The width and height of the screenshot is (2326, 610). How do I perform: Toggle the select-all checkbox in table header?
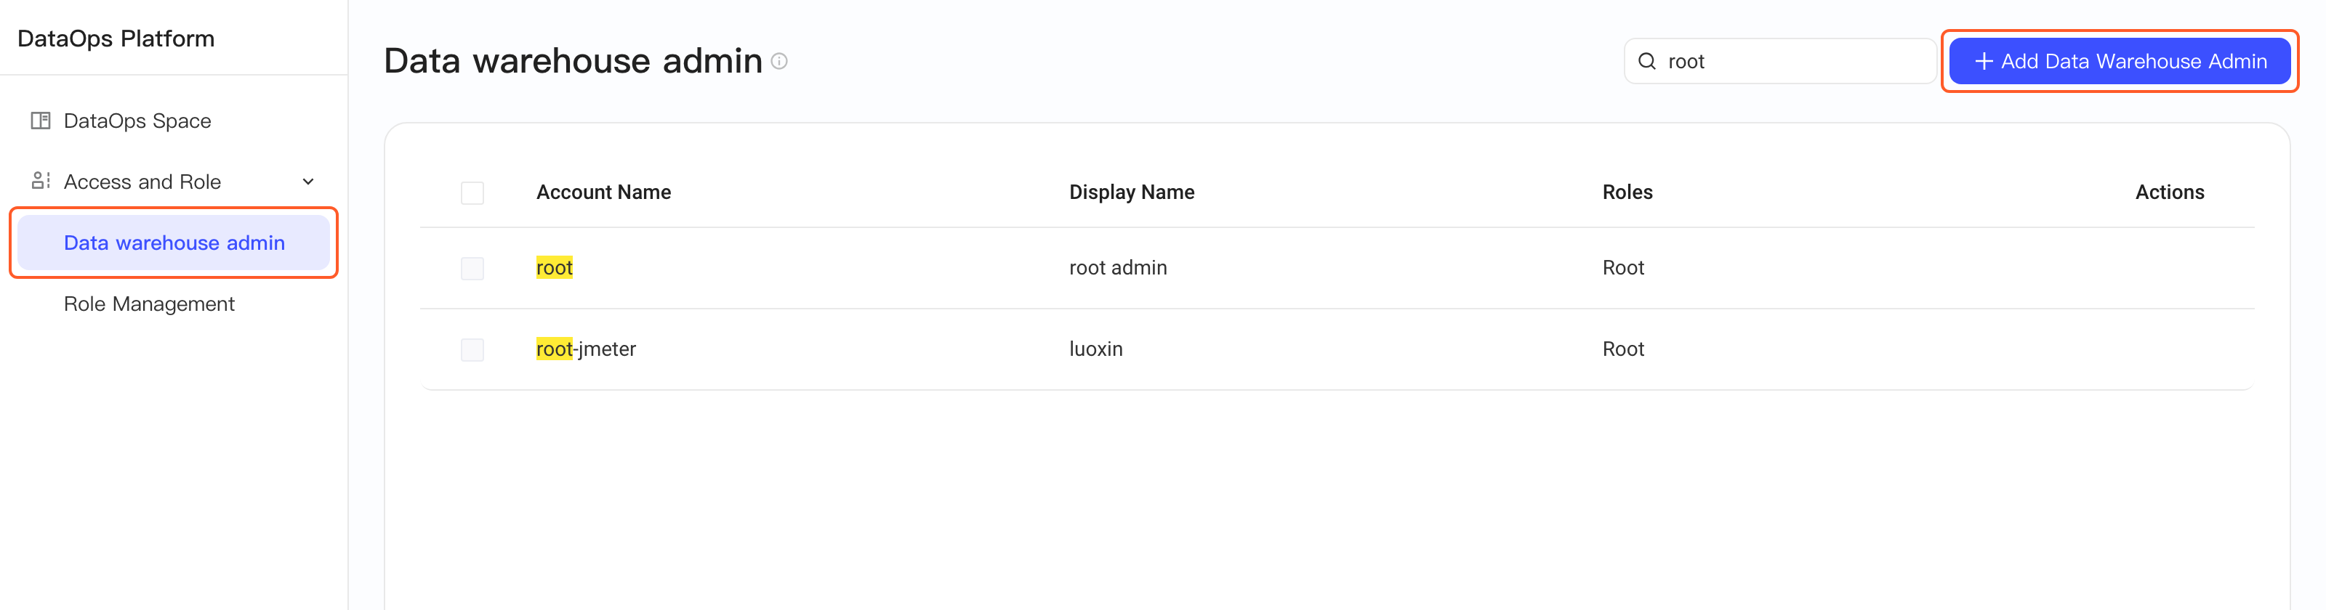[472, 193]
